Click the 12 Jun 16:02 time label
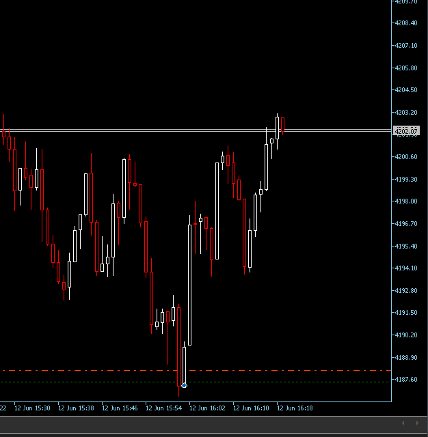Viewport: 428px width, 437px height. 207,408
